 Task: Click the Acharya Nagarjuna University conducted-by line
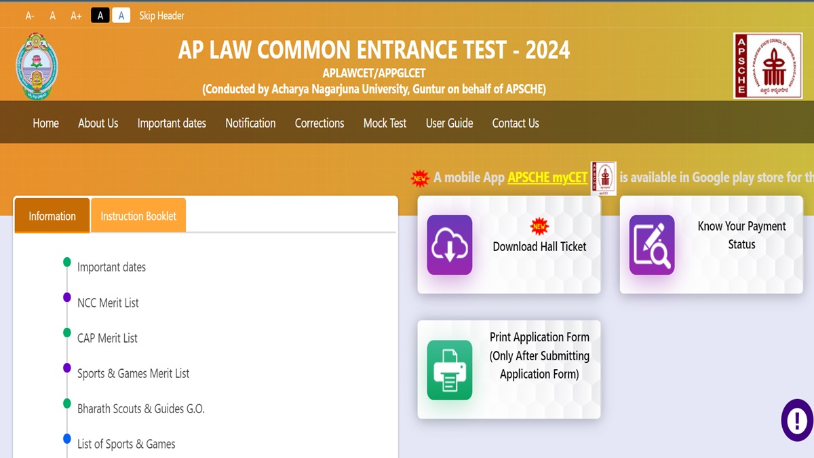click(x=374, y=89)
